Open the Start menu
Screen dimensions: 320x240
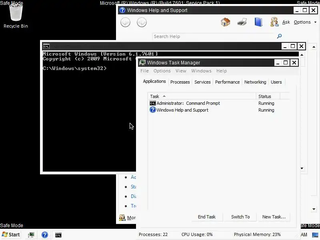11,235
